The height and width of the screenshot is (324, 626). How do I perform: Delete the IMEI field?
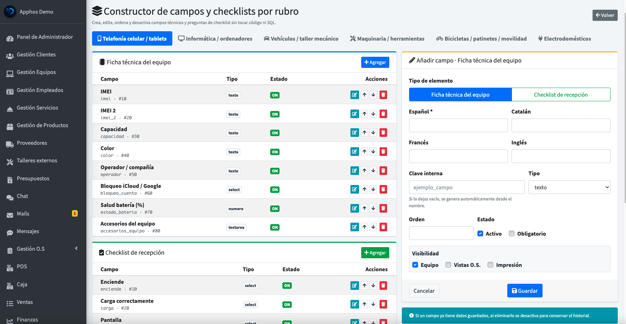[384, 95]
